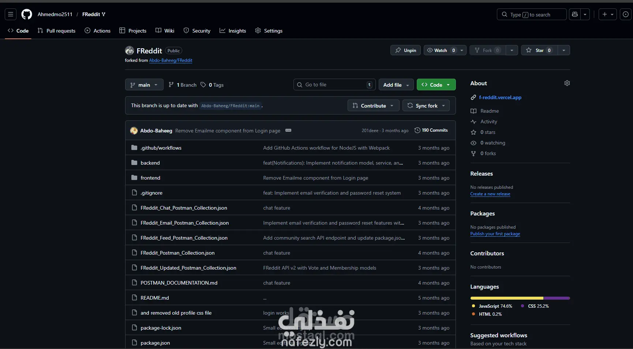The image size is (633, 349).
Task: Open the Contribute dropdown
Action: 373,106
